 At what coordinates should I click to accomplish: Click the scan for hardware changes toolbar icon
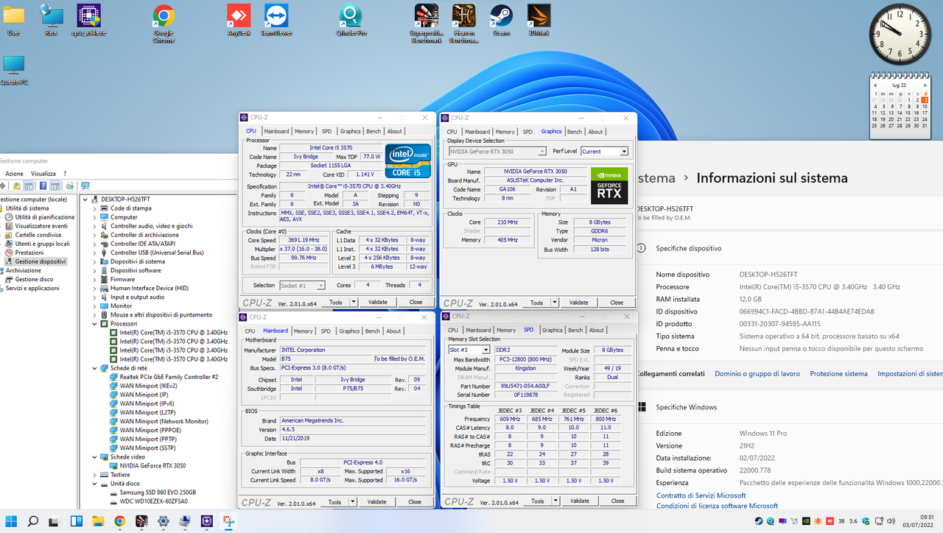(x=85, y=186)
